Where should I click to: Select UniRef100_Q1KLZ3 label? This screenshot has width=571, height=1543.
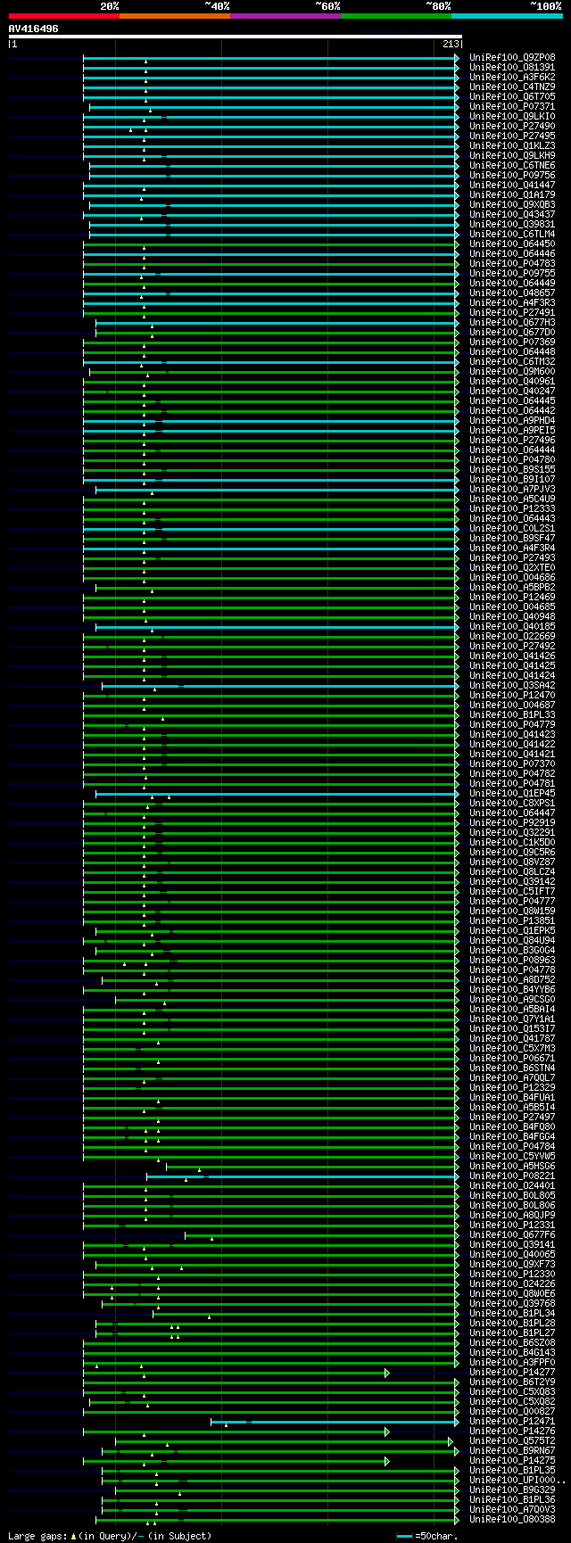click(x=512, y=146)
